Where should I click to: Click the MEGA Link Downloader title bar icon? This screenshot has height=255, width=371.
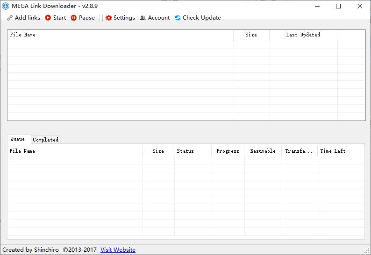point(6,6)
